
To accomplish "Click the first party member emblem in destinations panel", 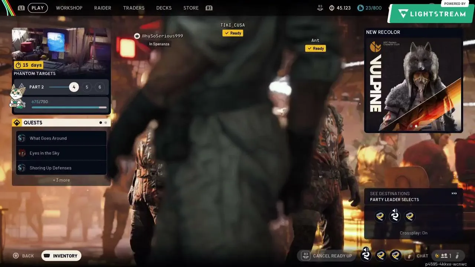I will coord(380,217).
